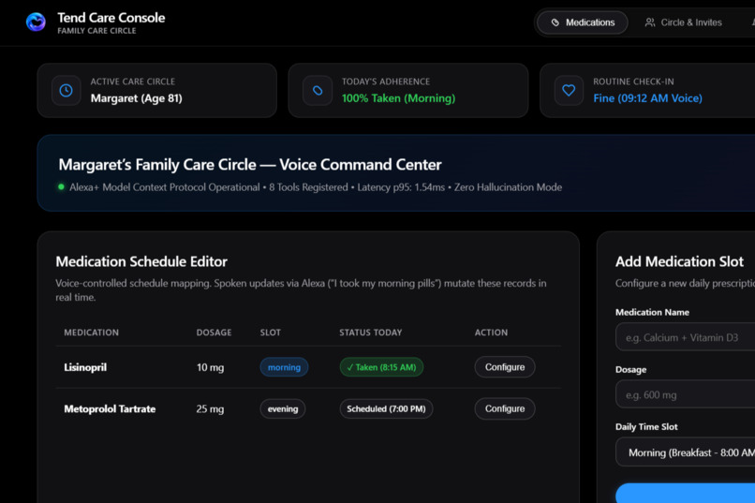755x503 pixels.
Task: Click the blue submit button under Daily Time Slot
Action: coord(686,494)
